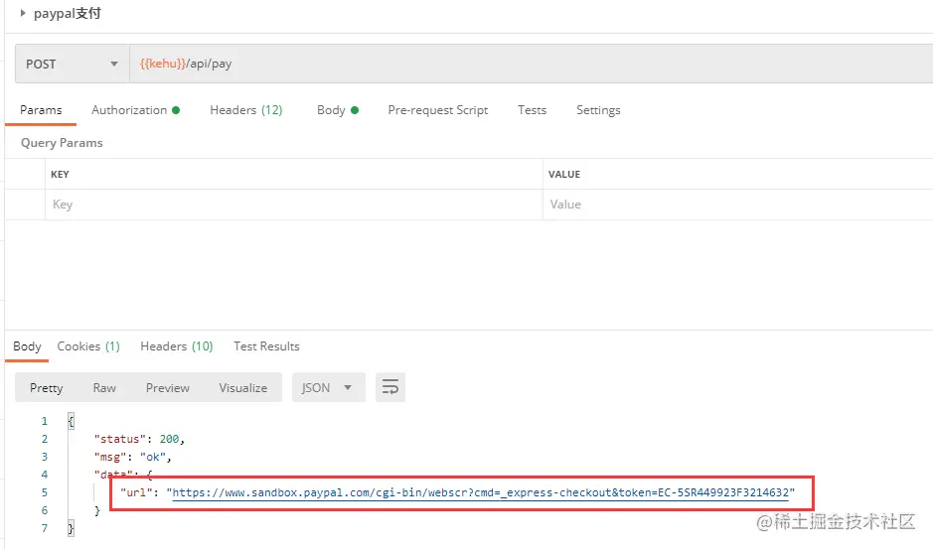Select the Pretty response view
The image size is (933, 549).
tap(46, 388)
